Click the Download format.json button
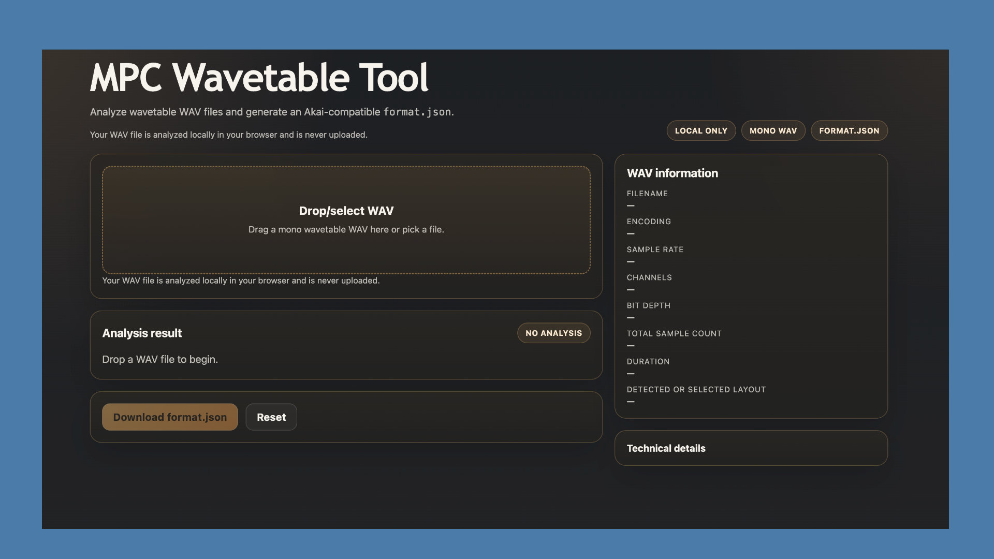This screenshot has height=559, width=994. point(170,417)
